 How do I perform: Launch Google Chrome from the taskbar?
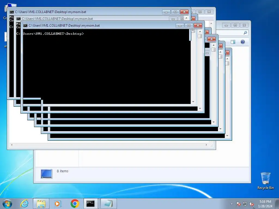click(75, 204)
